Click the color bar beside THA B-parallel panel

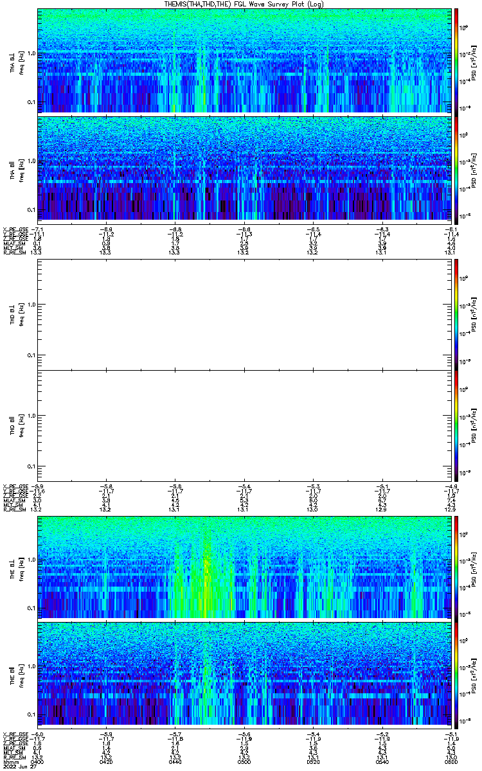point(456,169)
